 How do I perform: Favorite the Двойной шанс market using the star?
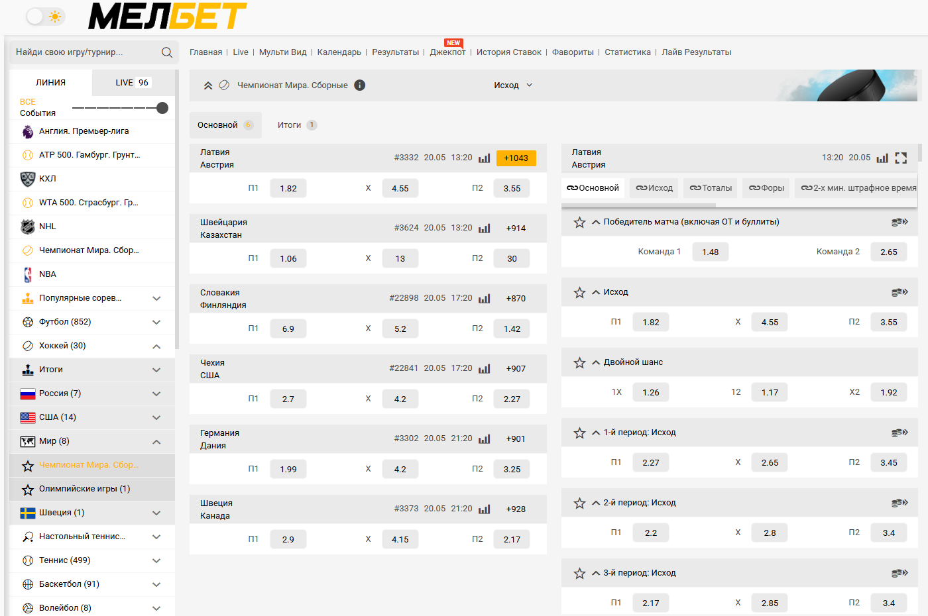coord(579,363)
